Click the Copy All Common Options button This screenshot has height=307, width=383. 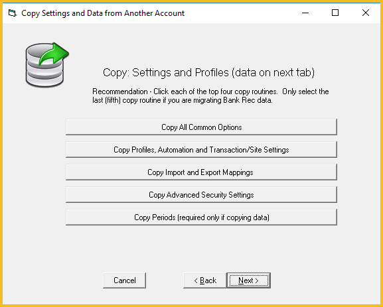pyautogui.click(x=201, y=127)
